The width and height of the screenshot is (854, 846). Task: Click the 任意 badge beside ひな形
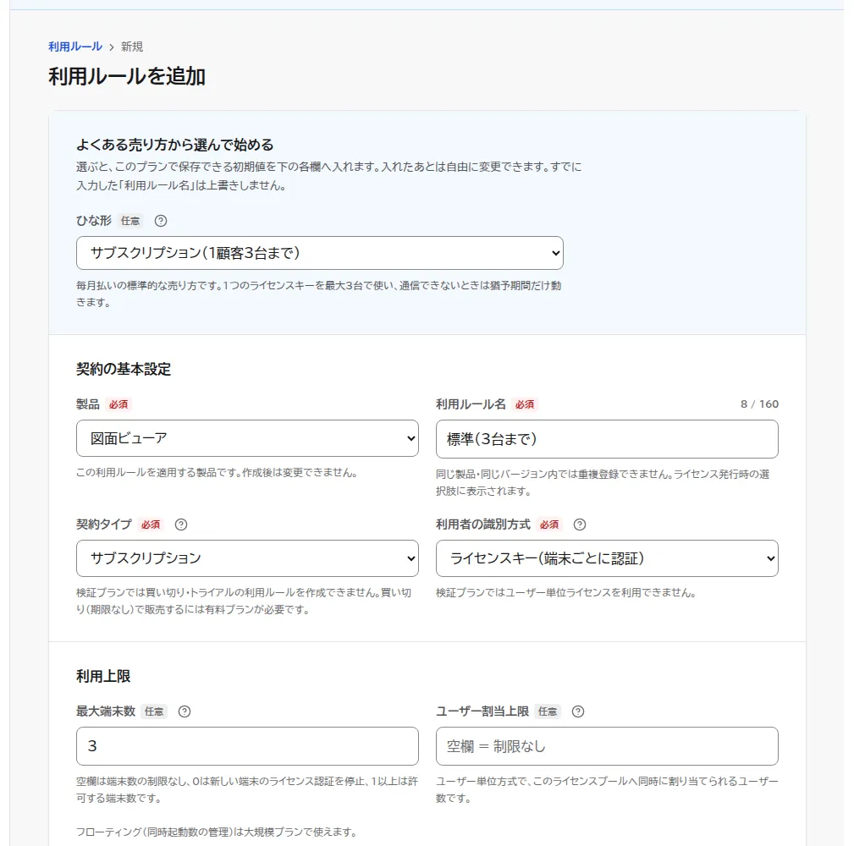point(130,221)
